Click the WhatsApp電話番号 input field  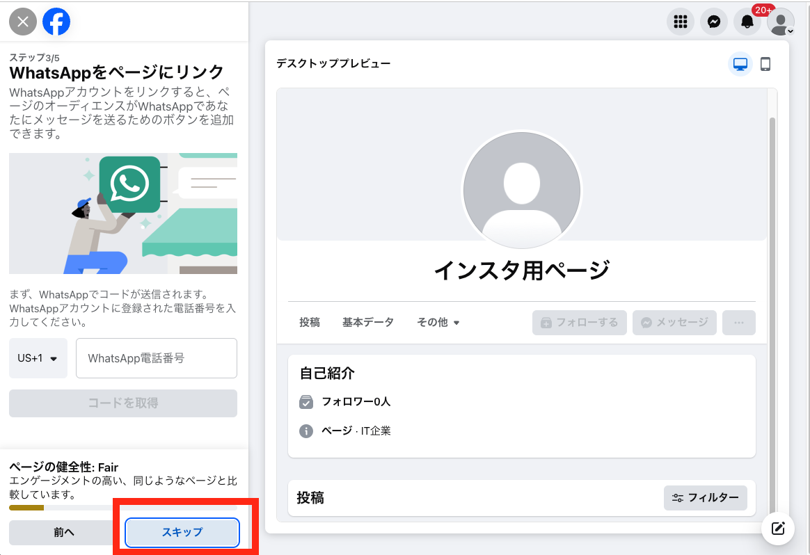(156, 357)
